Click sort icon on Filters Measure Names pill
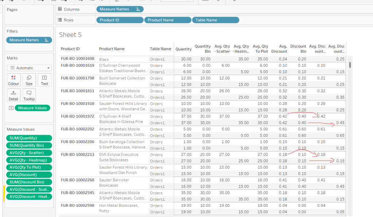The image size is (373, 217). [46, 40]
